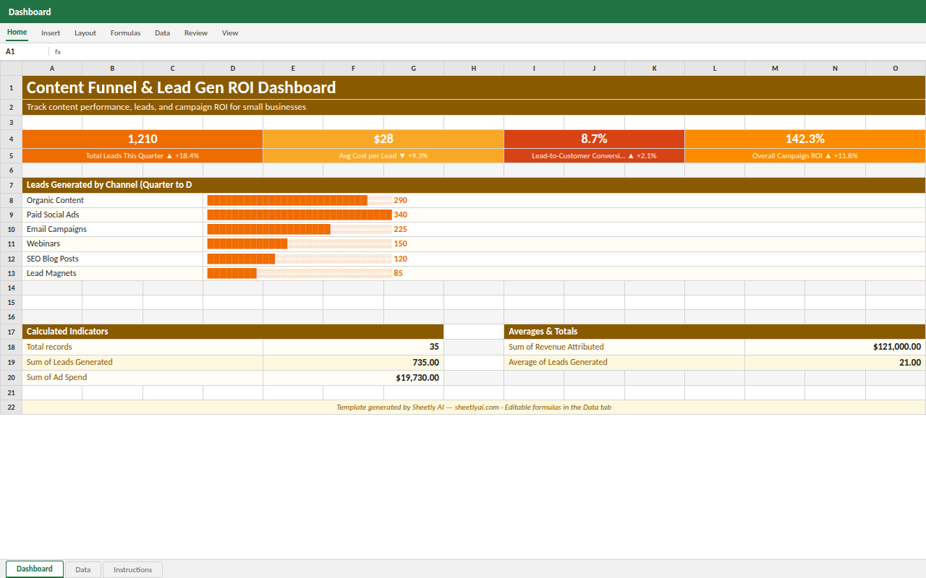Click the Paid Social Ads bar showing 340
926x578 pixels.
(307, 215)
